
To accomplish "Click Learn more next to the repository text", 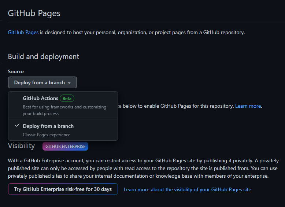I will tap(248, 106).
